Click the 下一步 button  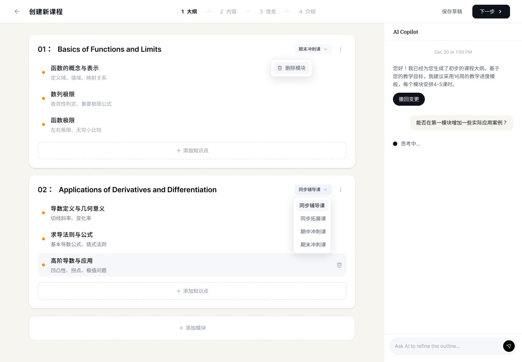[x=491, y=11]
